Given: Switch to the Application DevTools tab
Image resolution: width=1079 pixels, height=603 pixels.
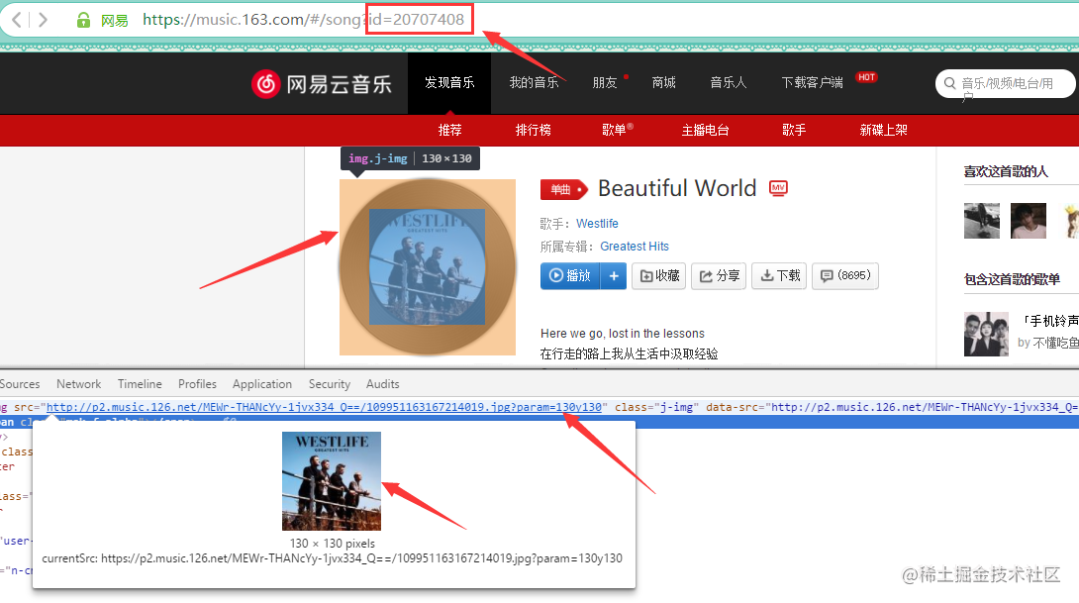Looking at the screenshot, I should tap(262, 384).
